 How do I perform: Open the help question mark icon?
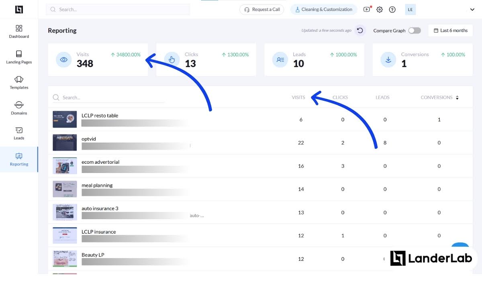pos(392,10)
